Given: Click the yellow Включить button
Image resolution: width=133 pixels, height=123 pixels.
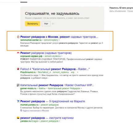Looking at the screenshot, I should (33, 24).
